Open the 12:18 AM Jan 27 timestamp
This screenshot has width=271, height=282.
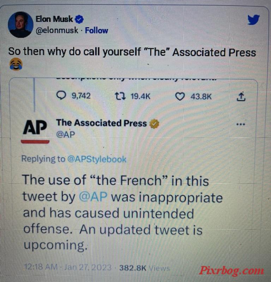click(x=68, y=267)
